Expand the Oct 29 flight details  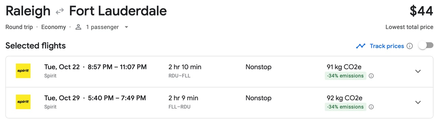pos(418,102)
